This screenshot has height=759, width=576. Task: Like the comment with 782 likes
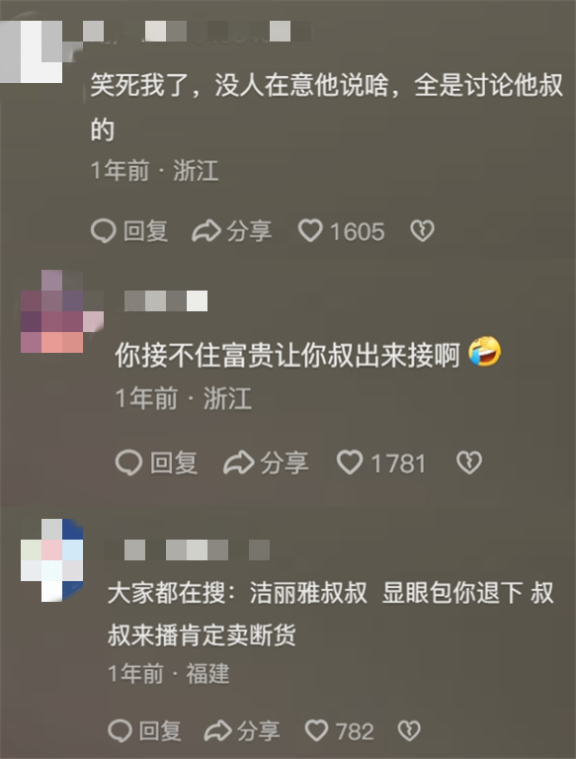316,730
